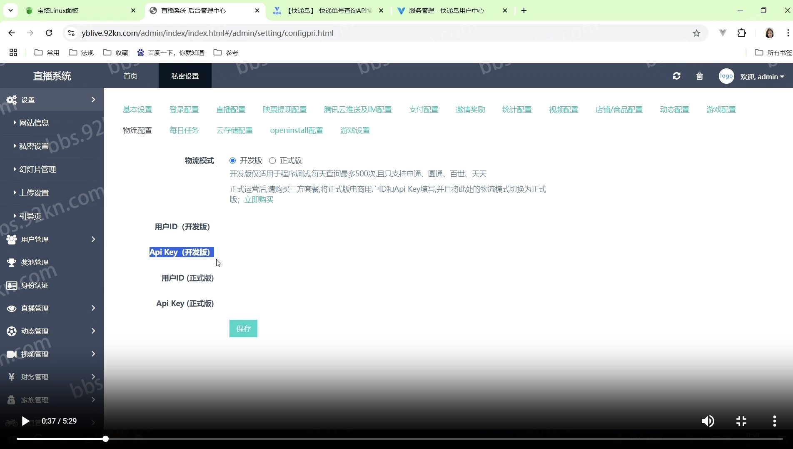This screenshot has height=449, width=793.
Task: Click the trash clear-cache icon in the header
Action: point(699,76)
